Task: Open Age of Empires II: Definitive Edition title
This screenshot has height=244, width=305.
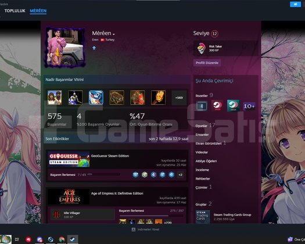Action: (x=117, y=193)
